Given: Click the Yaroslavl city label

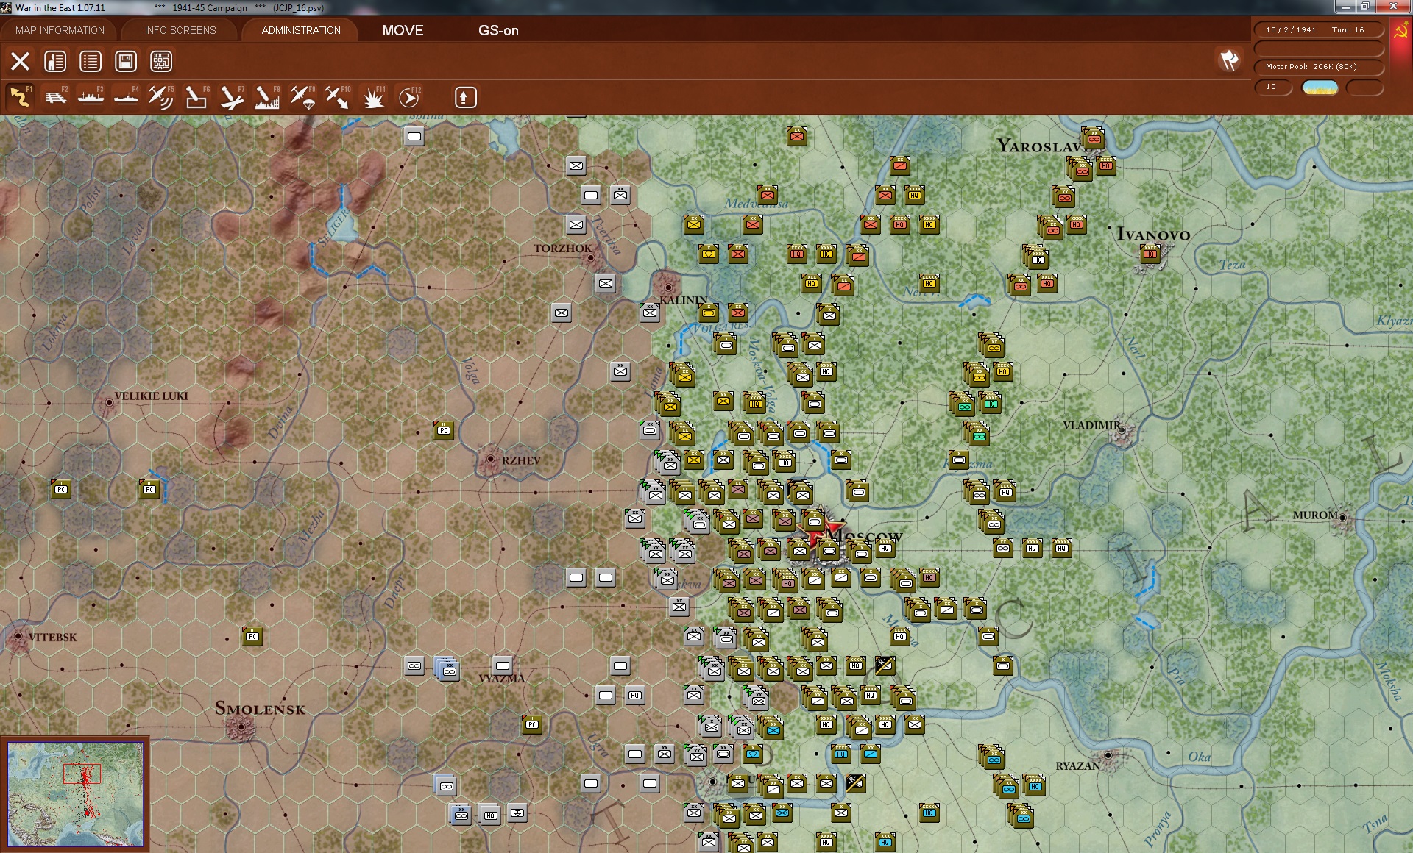Looking at the screenshot, I should (1044, 146).
